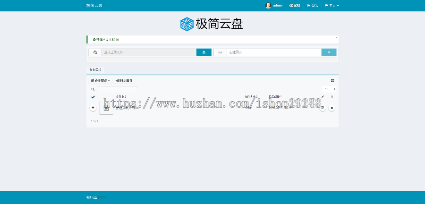Click the button right of batch operations
The width and height of the screenshot is (425, 204).
124,80
